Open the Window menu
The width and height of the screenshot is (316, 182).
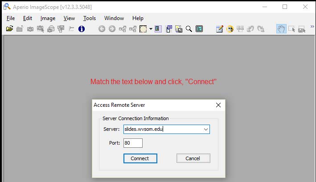114,18
